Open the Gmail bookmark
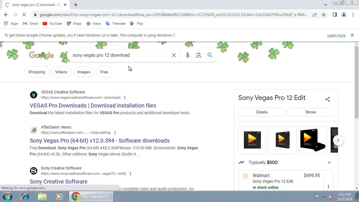359x202 pixels. 30,24
